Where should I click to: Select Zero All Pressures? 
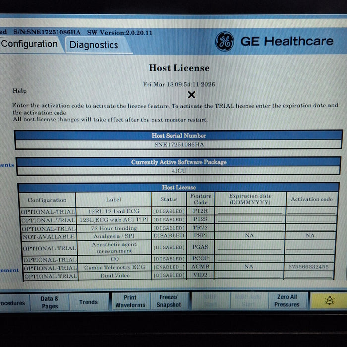pos(287,301)
